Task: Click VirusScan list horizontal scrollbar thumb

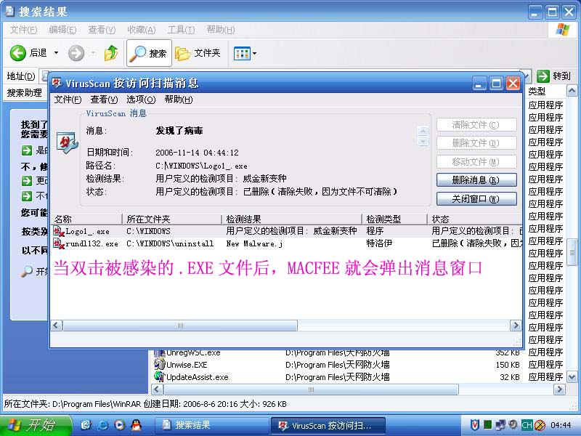Action: tap(180, 326)
